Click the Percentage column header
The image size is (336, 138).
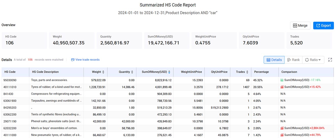[x=265, y=72]
